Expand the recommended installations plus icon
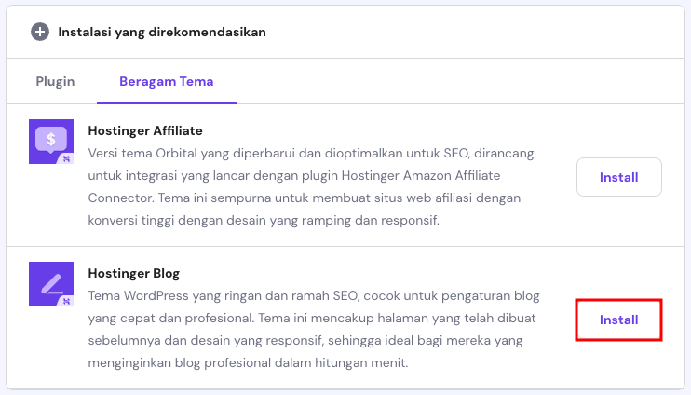This screenshot has width=691, height=395. (x=40, y=32)
